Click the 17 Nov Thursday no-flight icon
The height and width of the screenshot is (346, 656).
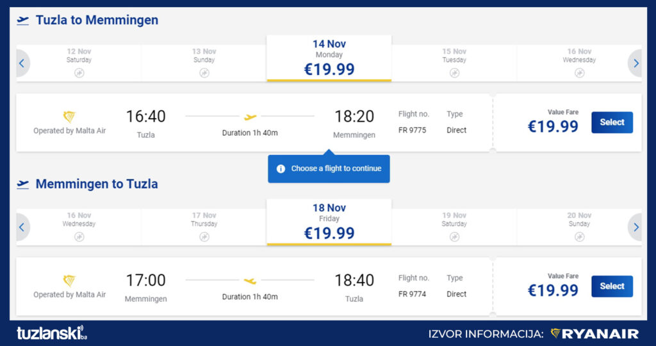pos(204,237)
